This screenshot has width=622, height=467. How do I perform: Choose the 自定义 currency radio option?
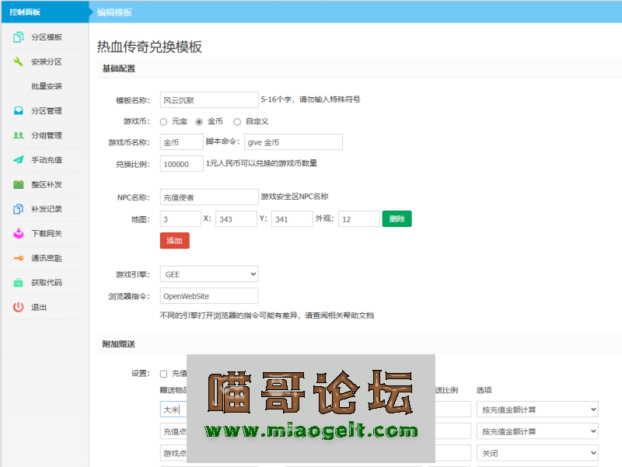(x=237, y=122)
